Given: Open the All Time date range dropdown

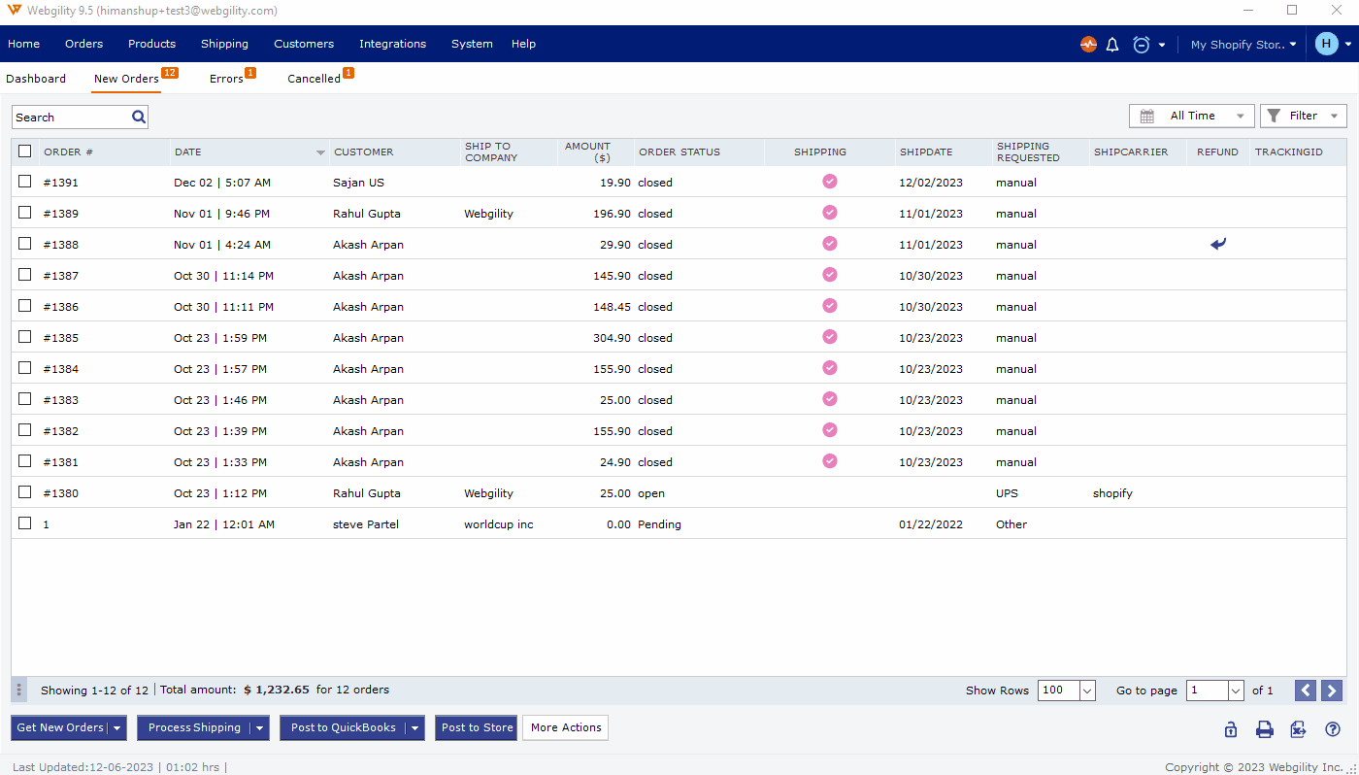Looking at the screenshot, I should tap(1191, 116).
